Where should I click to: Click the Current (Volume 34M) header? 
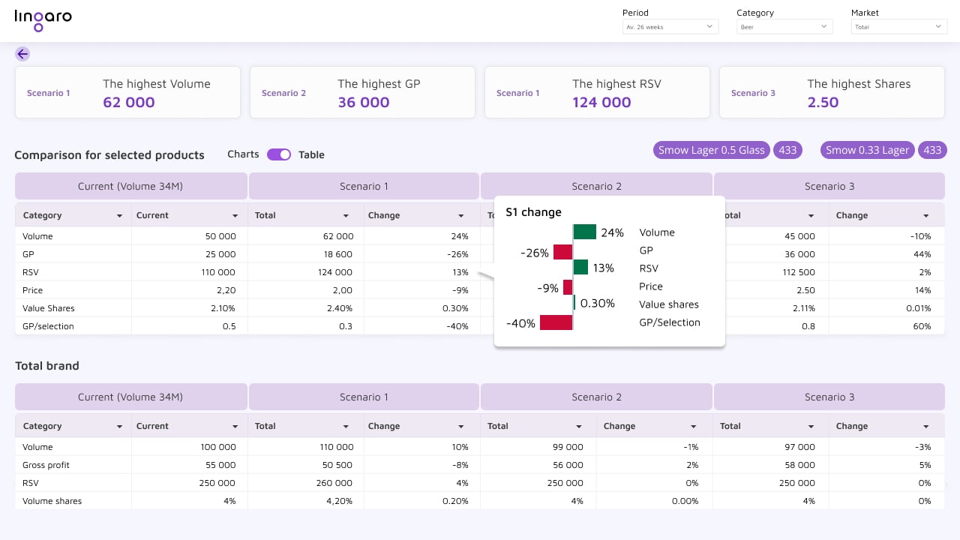point(130,186)
